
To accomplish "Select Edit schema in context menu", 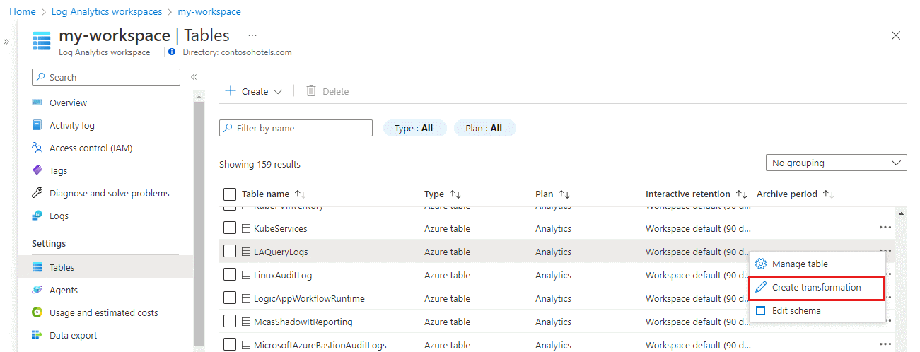I will click(796, 310).
